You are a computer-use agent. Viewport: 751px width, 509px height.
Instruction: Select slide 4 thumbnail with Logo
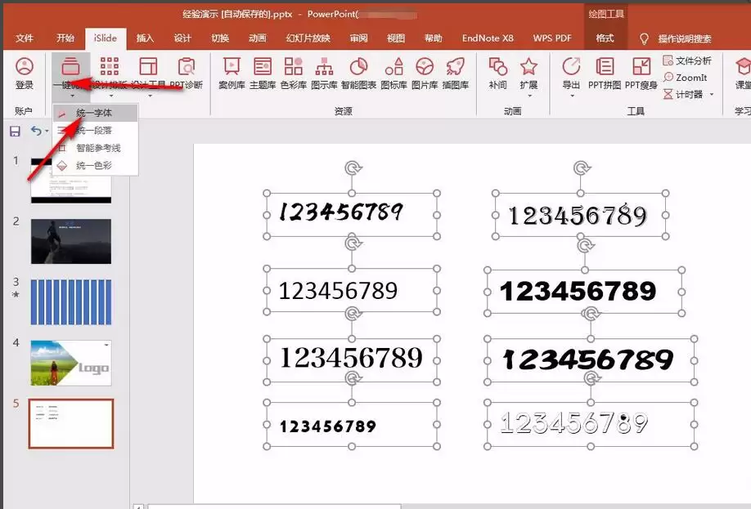click(71, 363)
